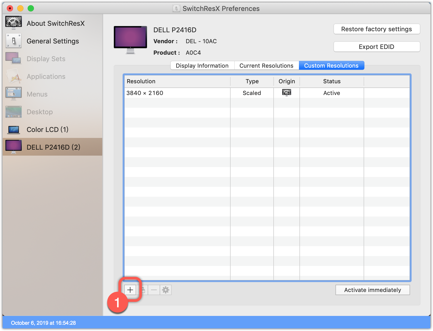The width and height of the screenshot is (433, 331).
Task: Sort by the Type column header
Action: [252, 81]
